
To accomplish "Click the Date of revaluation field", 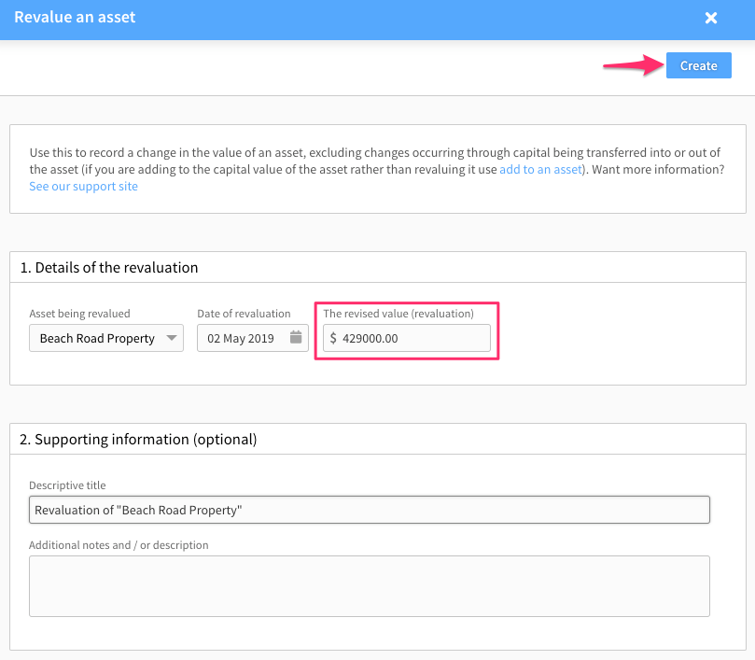I will (252, 338).
